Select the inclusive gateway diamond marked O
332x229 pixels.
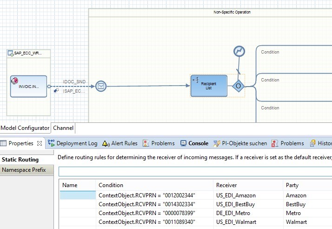coord(238,86)
